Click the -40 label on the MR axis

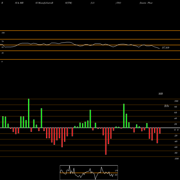point(176,141)
